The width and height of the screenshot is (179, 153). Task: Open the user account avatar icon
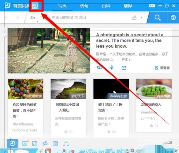(35, 6)
